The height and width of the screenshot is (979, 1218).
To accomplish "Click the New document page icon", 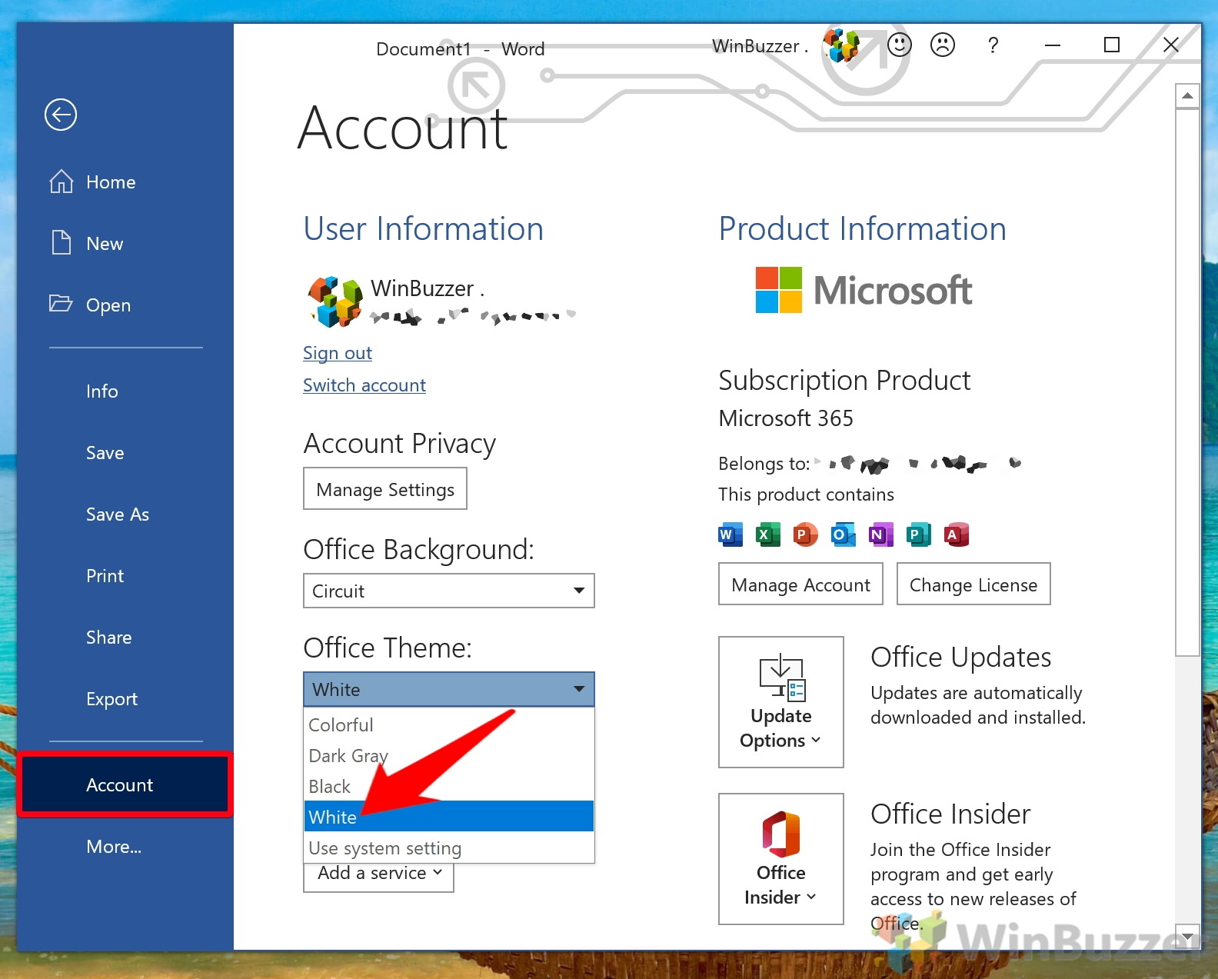I will [x=62, y=243].
